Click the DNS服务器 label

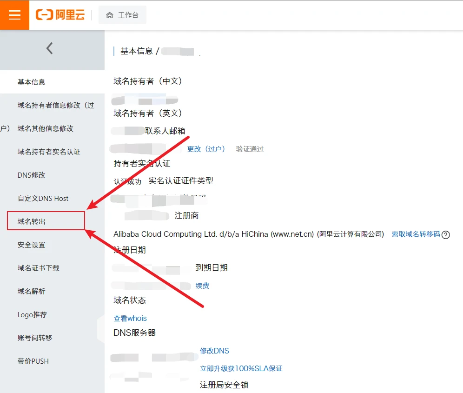tap(134, 333)
